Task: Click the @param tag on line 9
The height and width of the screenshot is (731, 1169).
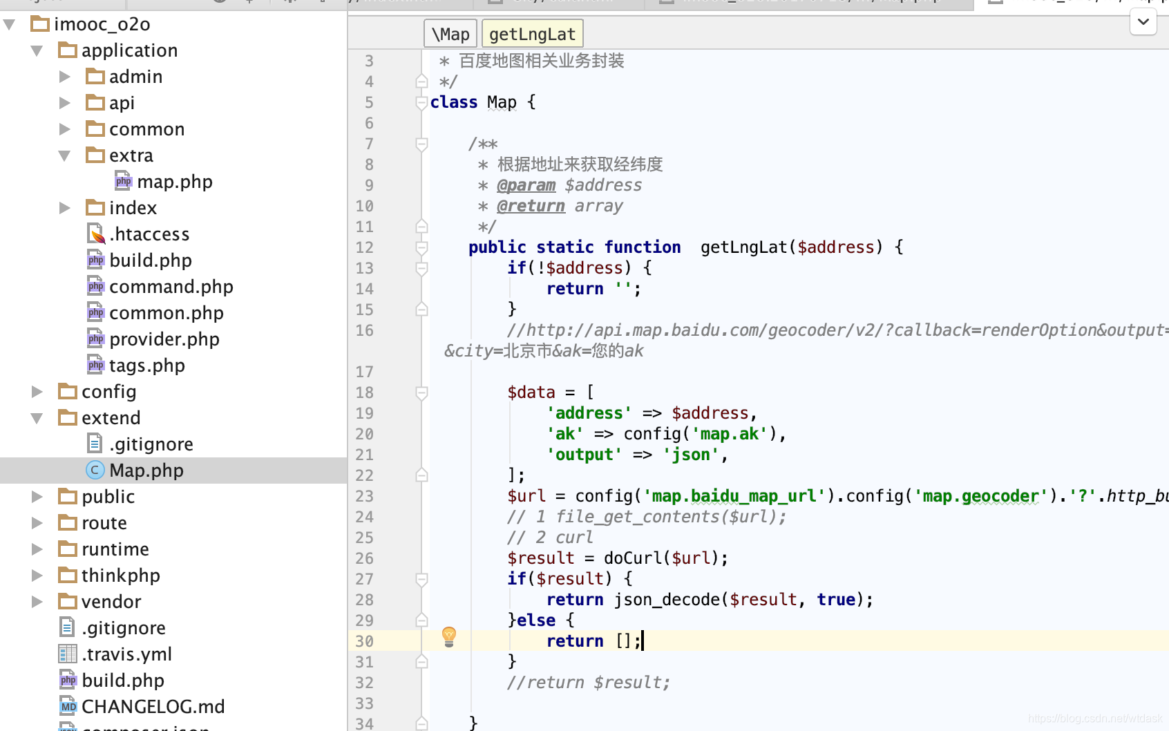Action: click(526, 185)
